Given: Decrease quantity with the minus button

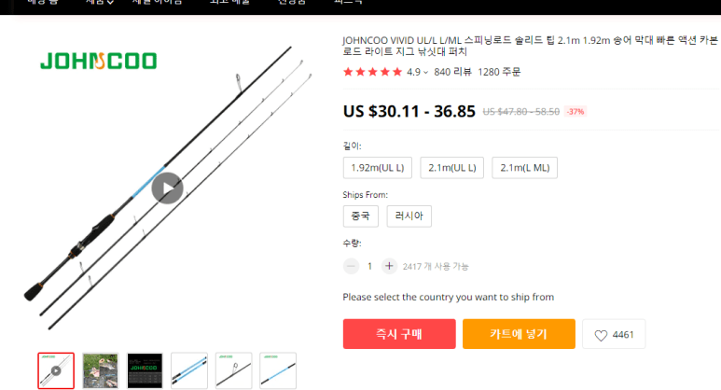Looking at the screenshot, I should coord(351,266).
